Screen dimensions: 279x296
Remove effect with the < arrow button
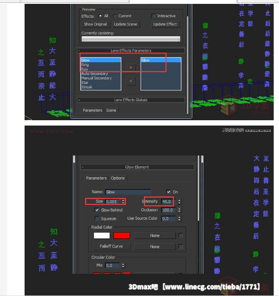point(131,81)
